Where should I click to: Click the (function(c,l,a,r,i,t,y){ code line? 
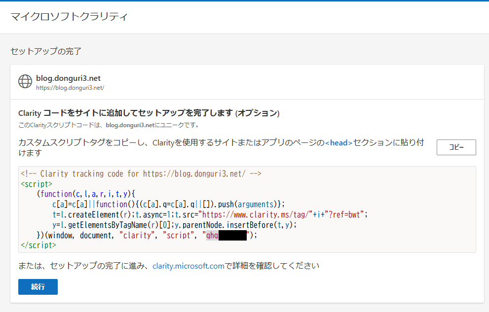(86, 194)
